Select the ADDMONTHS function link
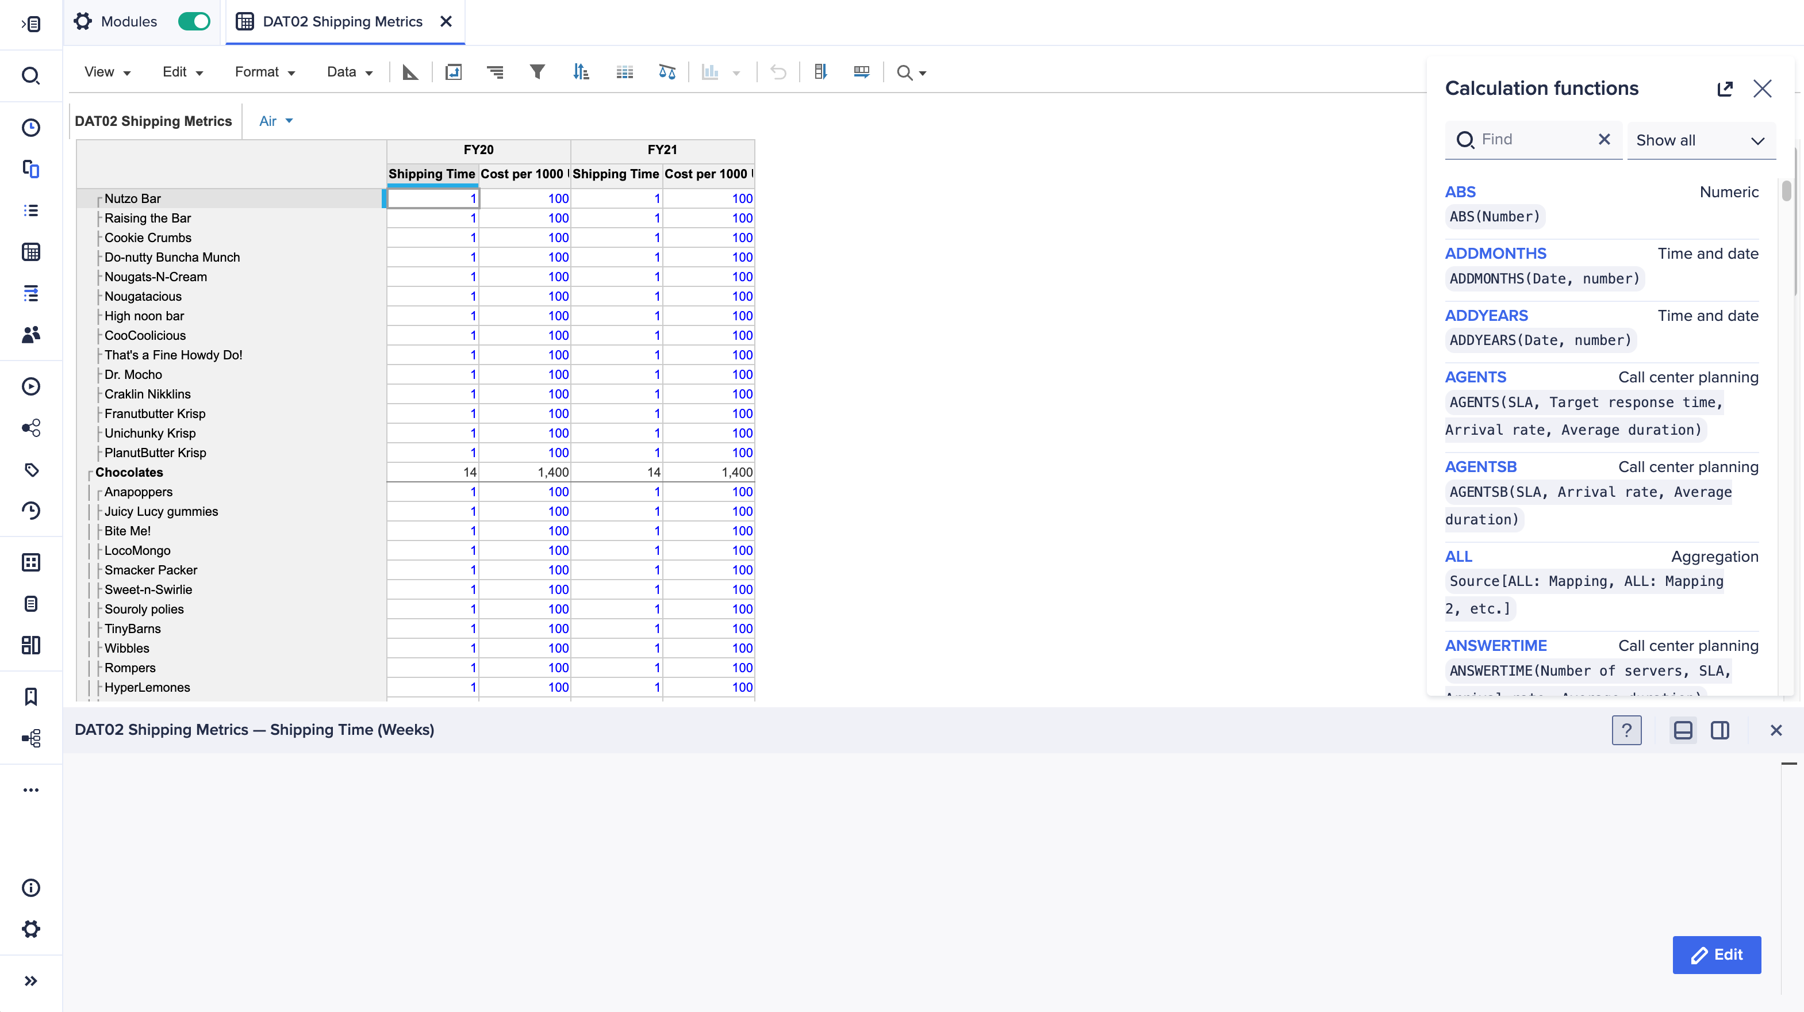The height and width of the screenshot is (1012, 1804). click(1496, 253)
